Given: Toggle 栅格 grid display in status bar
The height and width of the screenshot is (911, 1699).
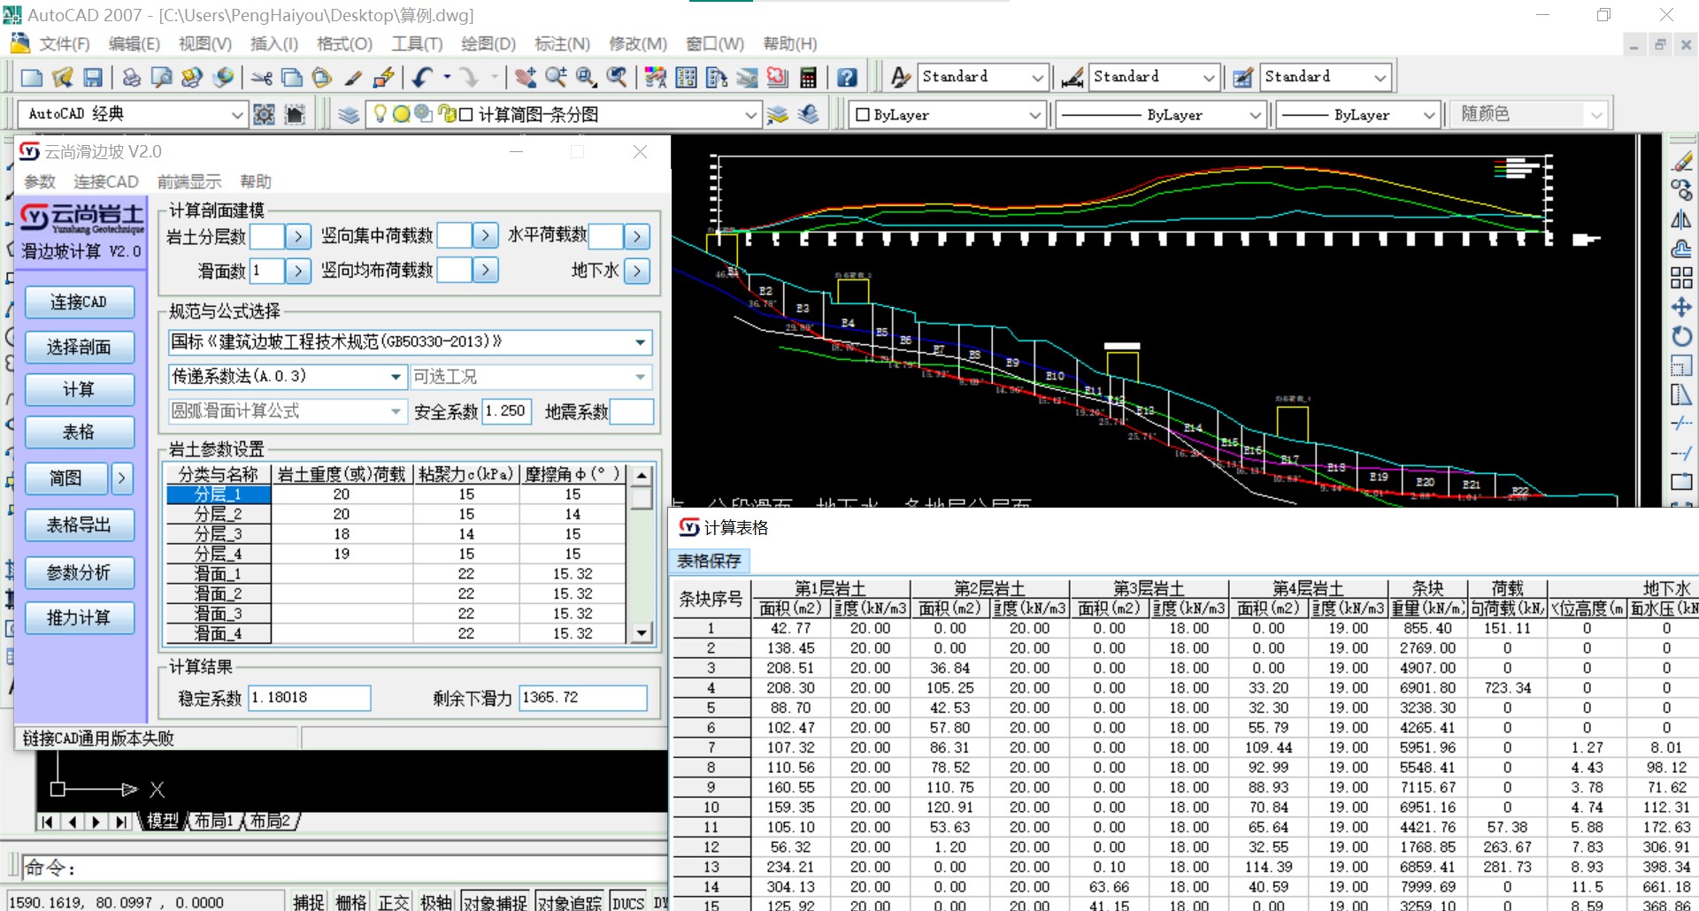Looking at the screenshot, I should pos(351,902).
